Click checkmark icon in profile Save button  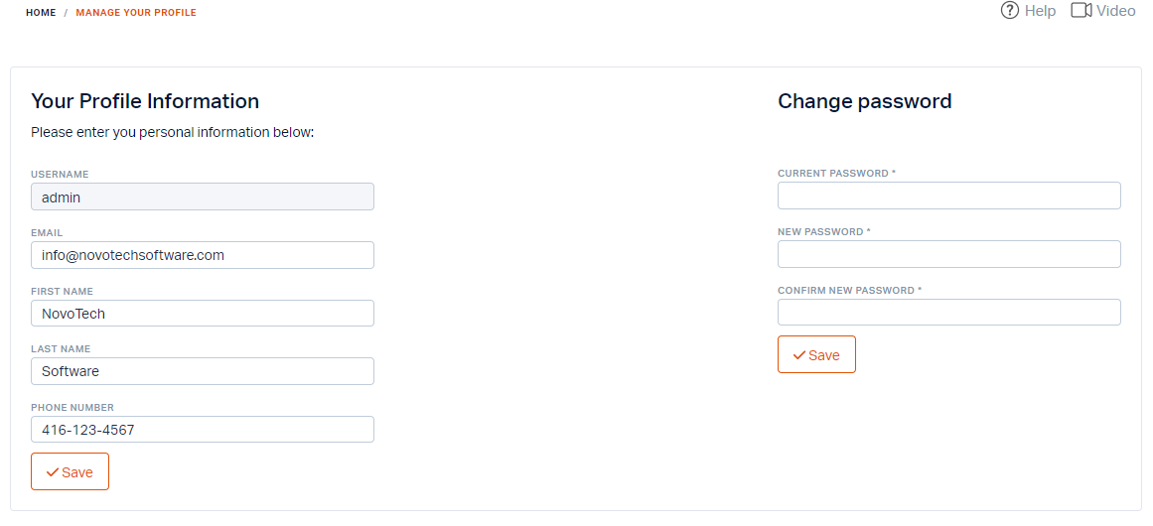53,472
